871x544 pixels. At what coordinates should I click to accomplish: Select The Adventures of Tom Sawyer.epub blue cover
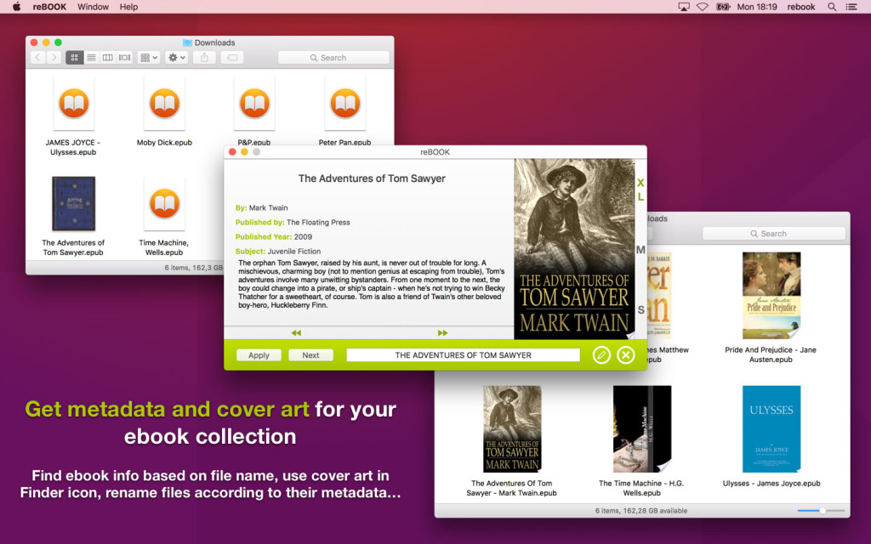point(73,204)
